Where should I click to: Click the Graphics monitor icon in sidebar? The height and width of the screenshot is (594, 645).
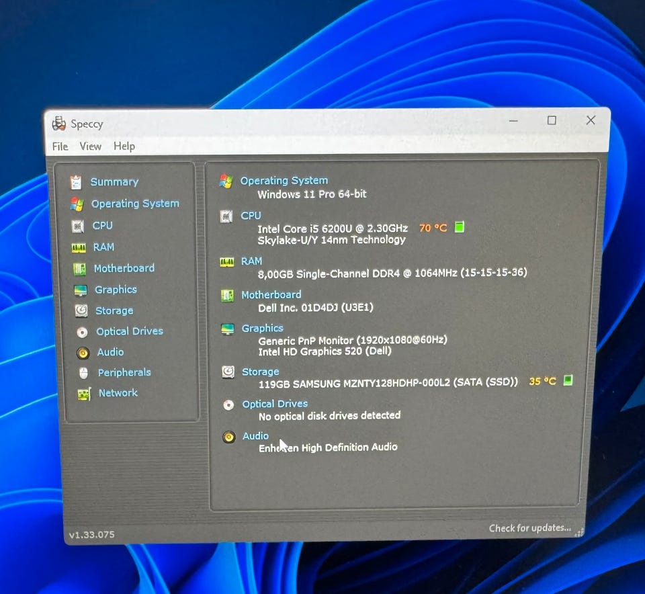(80, 290)
